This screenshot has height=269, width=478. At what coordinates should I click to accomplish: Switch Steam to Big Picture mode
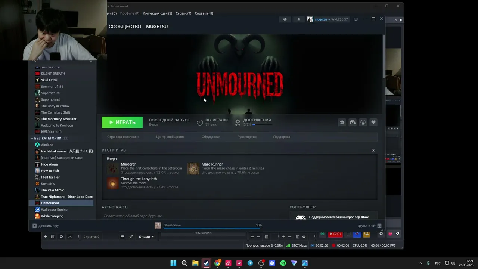(356, 19)
